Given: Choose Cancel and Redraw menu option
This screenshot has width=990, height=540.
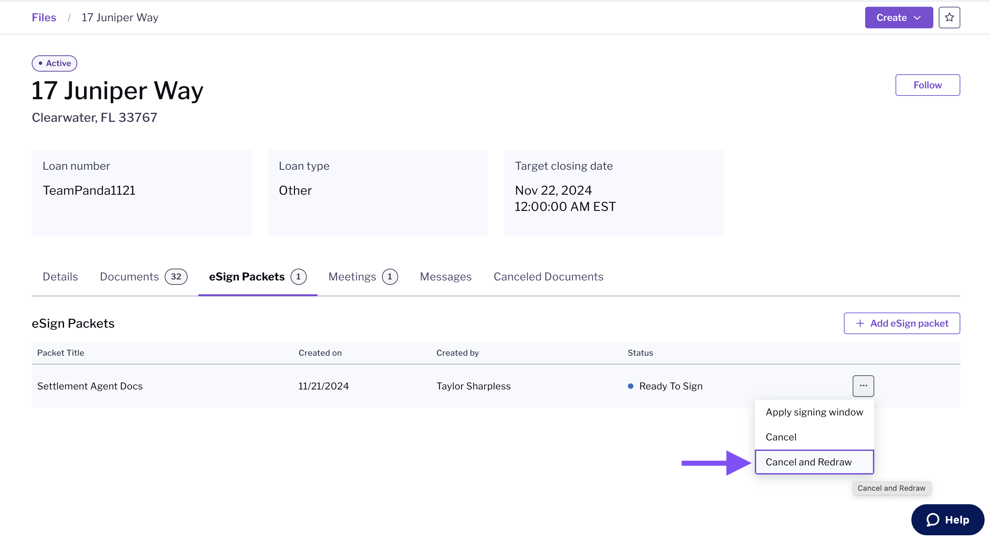Looking at the screenshot, I should 814,462.
